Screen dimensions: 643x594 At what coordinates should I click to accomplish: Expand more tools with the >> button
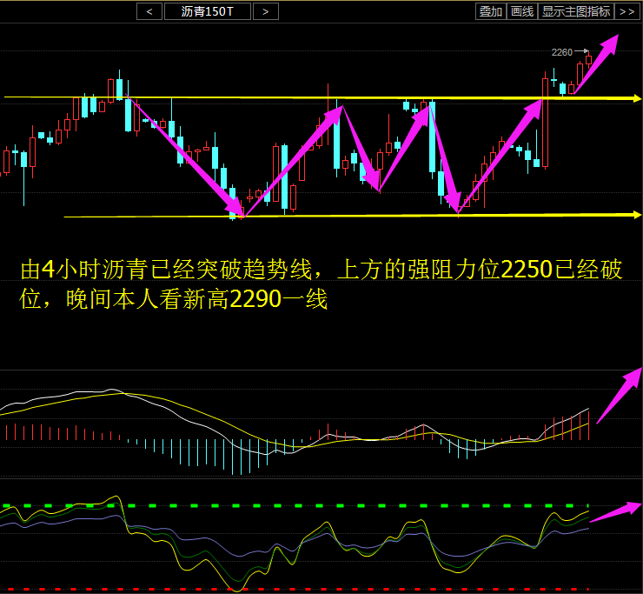626,11
